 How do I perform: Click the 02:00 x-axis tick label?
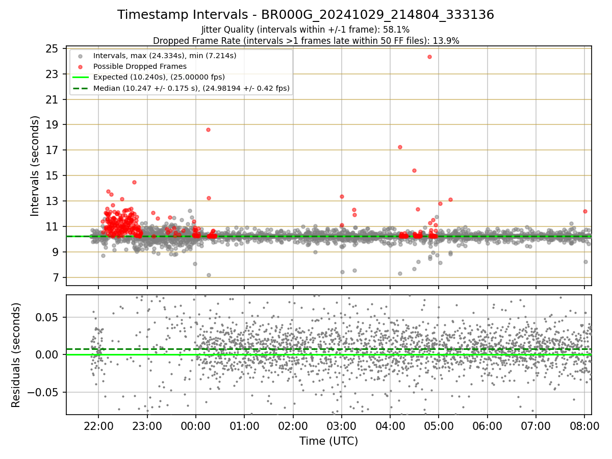[293, 425]
